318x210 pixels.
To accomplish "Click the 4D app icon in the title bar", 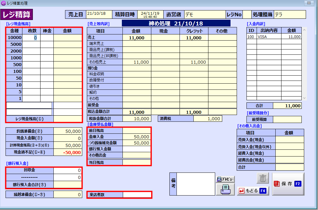I will point(3,3).
